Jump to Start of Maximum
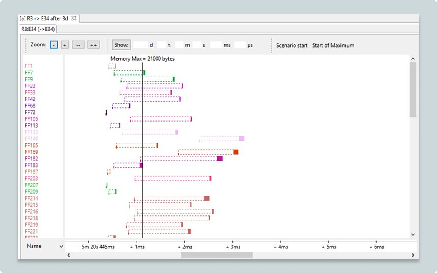 [x=333, y=45]
